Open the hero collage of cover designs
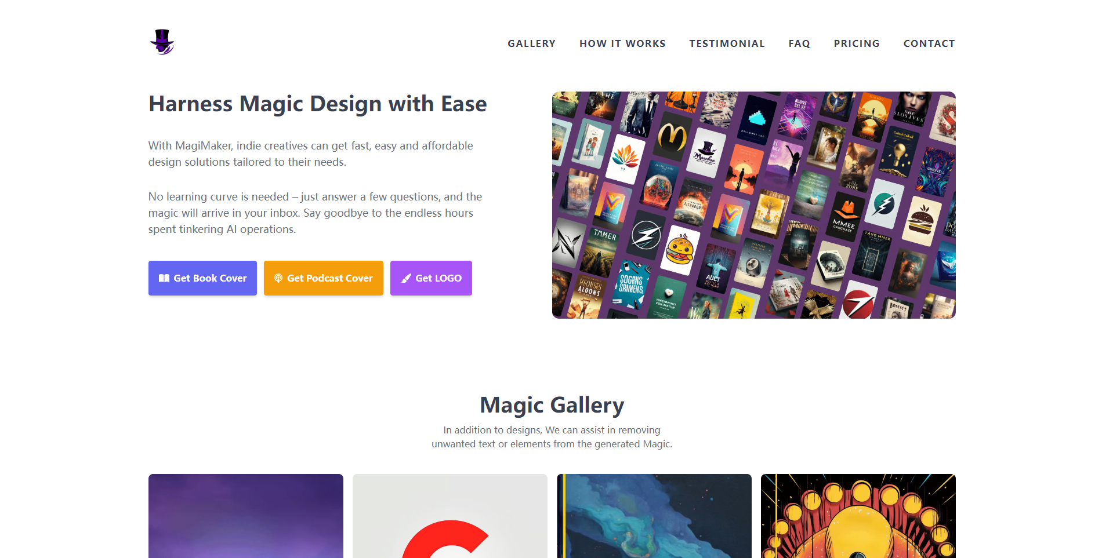The width and height of the screenshot is (1102, 558). tap(754, 205)
